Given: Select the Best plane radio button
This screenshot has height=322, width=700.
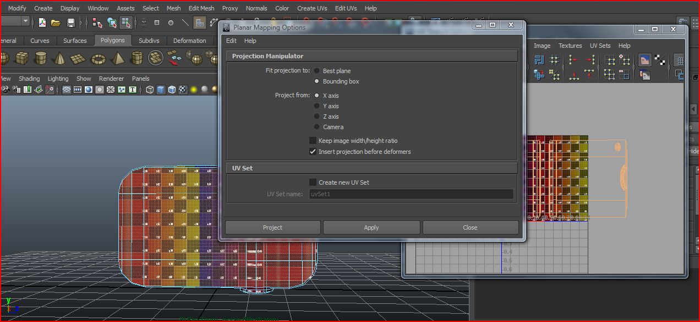Looking at the screenshot, I should [316, 70].
